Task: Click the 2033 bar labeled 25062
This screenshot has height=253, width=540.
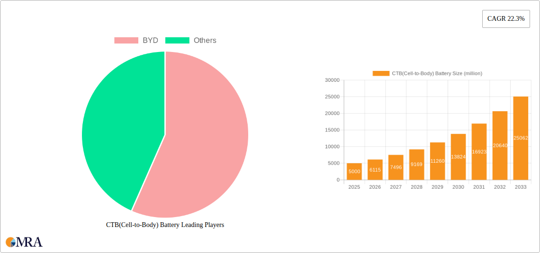Action: 521,138
